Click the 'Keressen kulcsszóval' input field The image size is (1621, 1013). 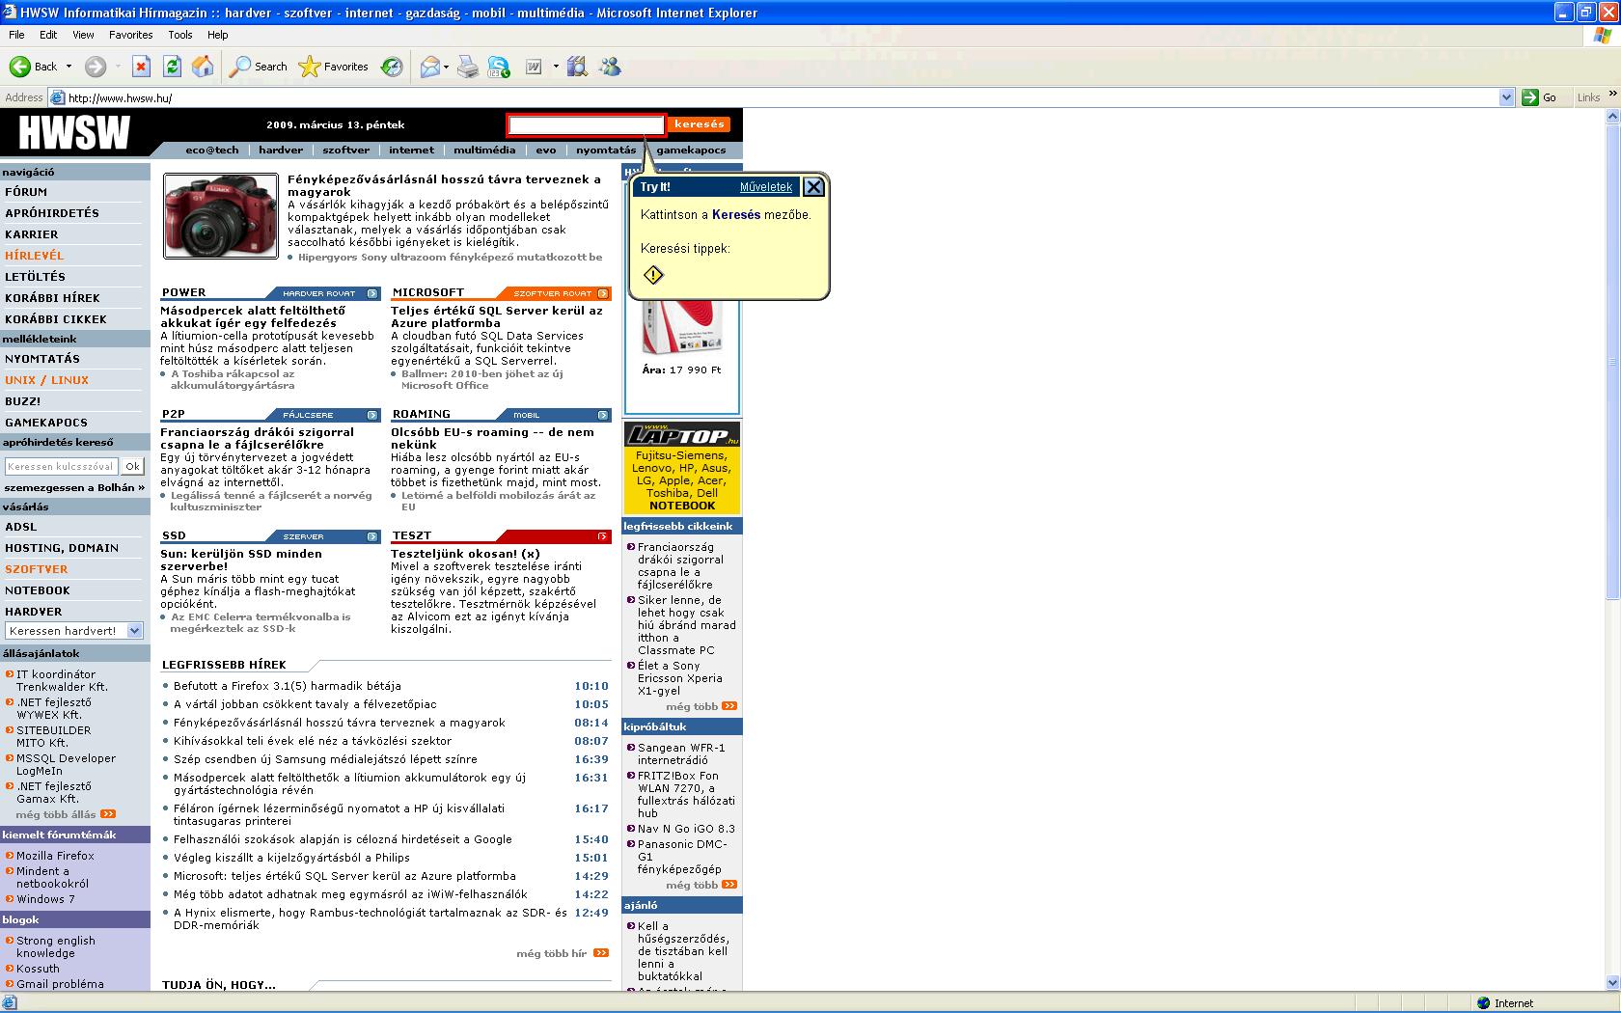[62, 466]
